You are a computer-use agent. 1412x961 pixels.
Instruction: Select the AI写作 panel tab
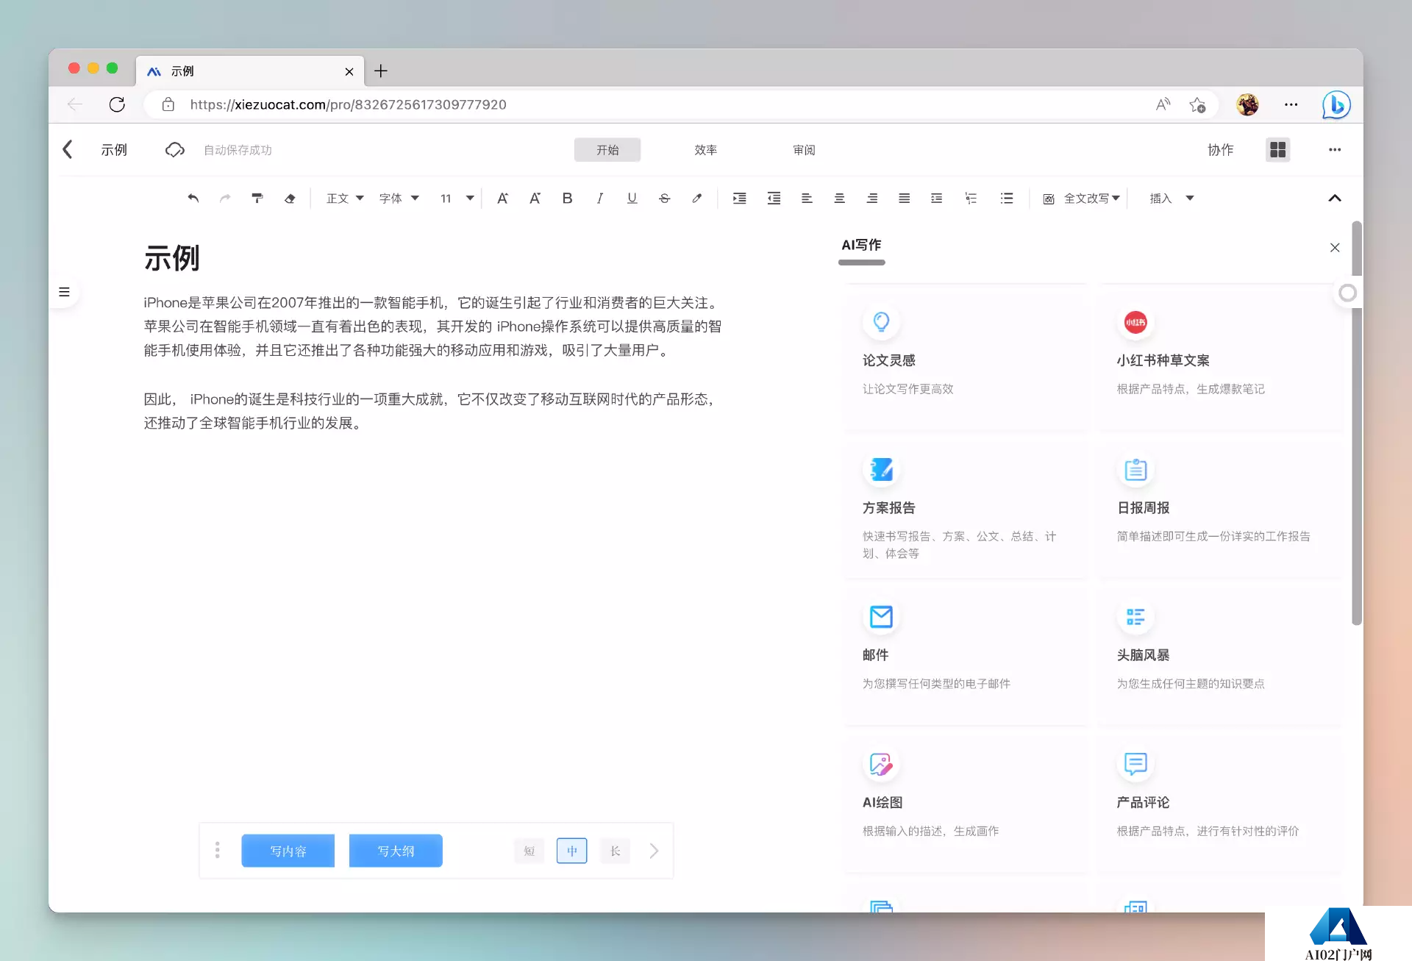[861, 245]
